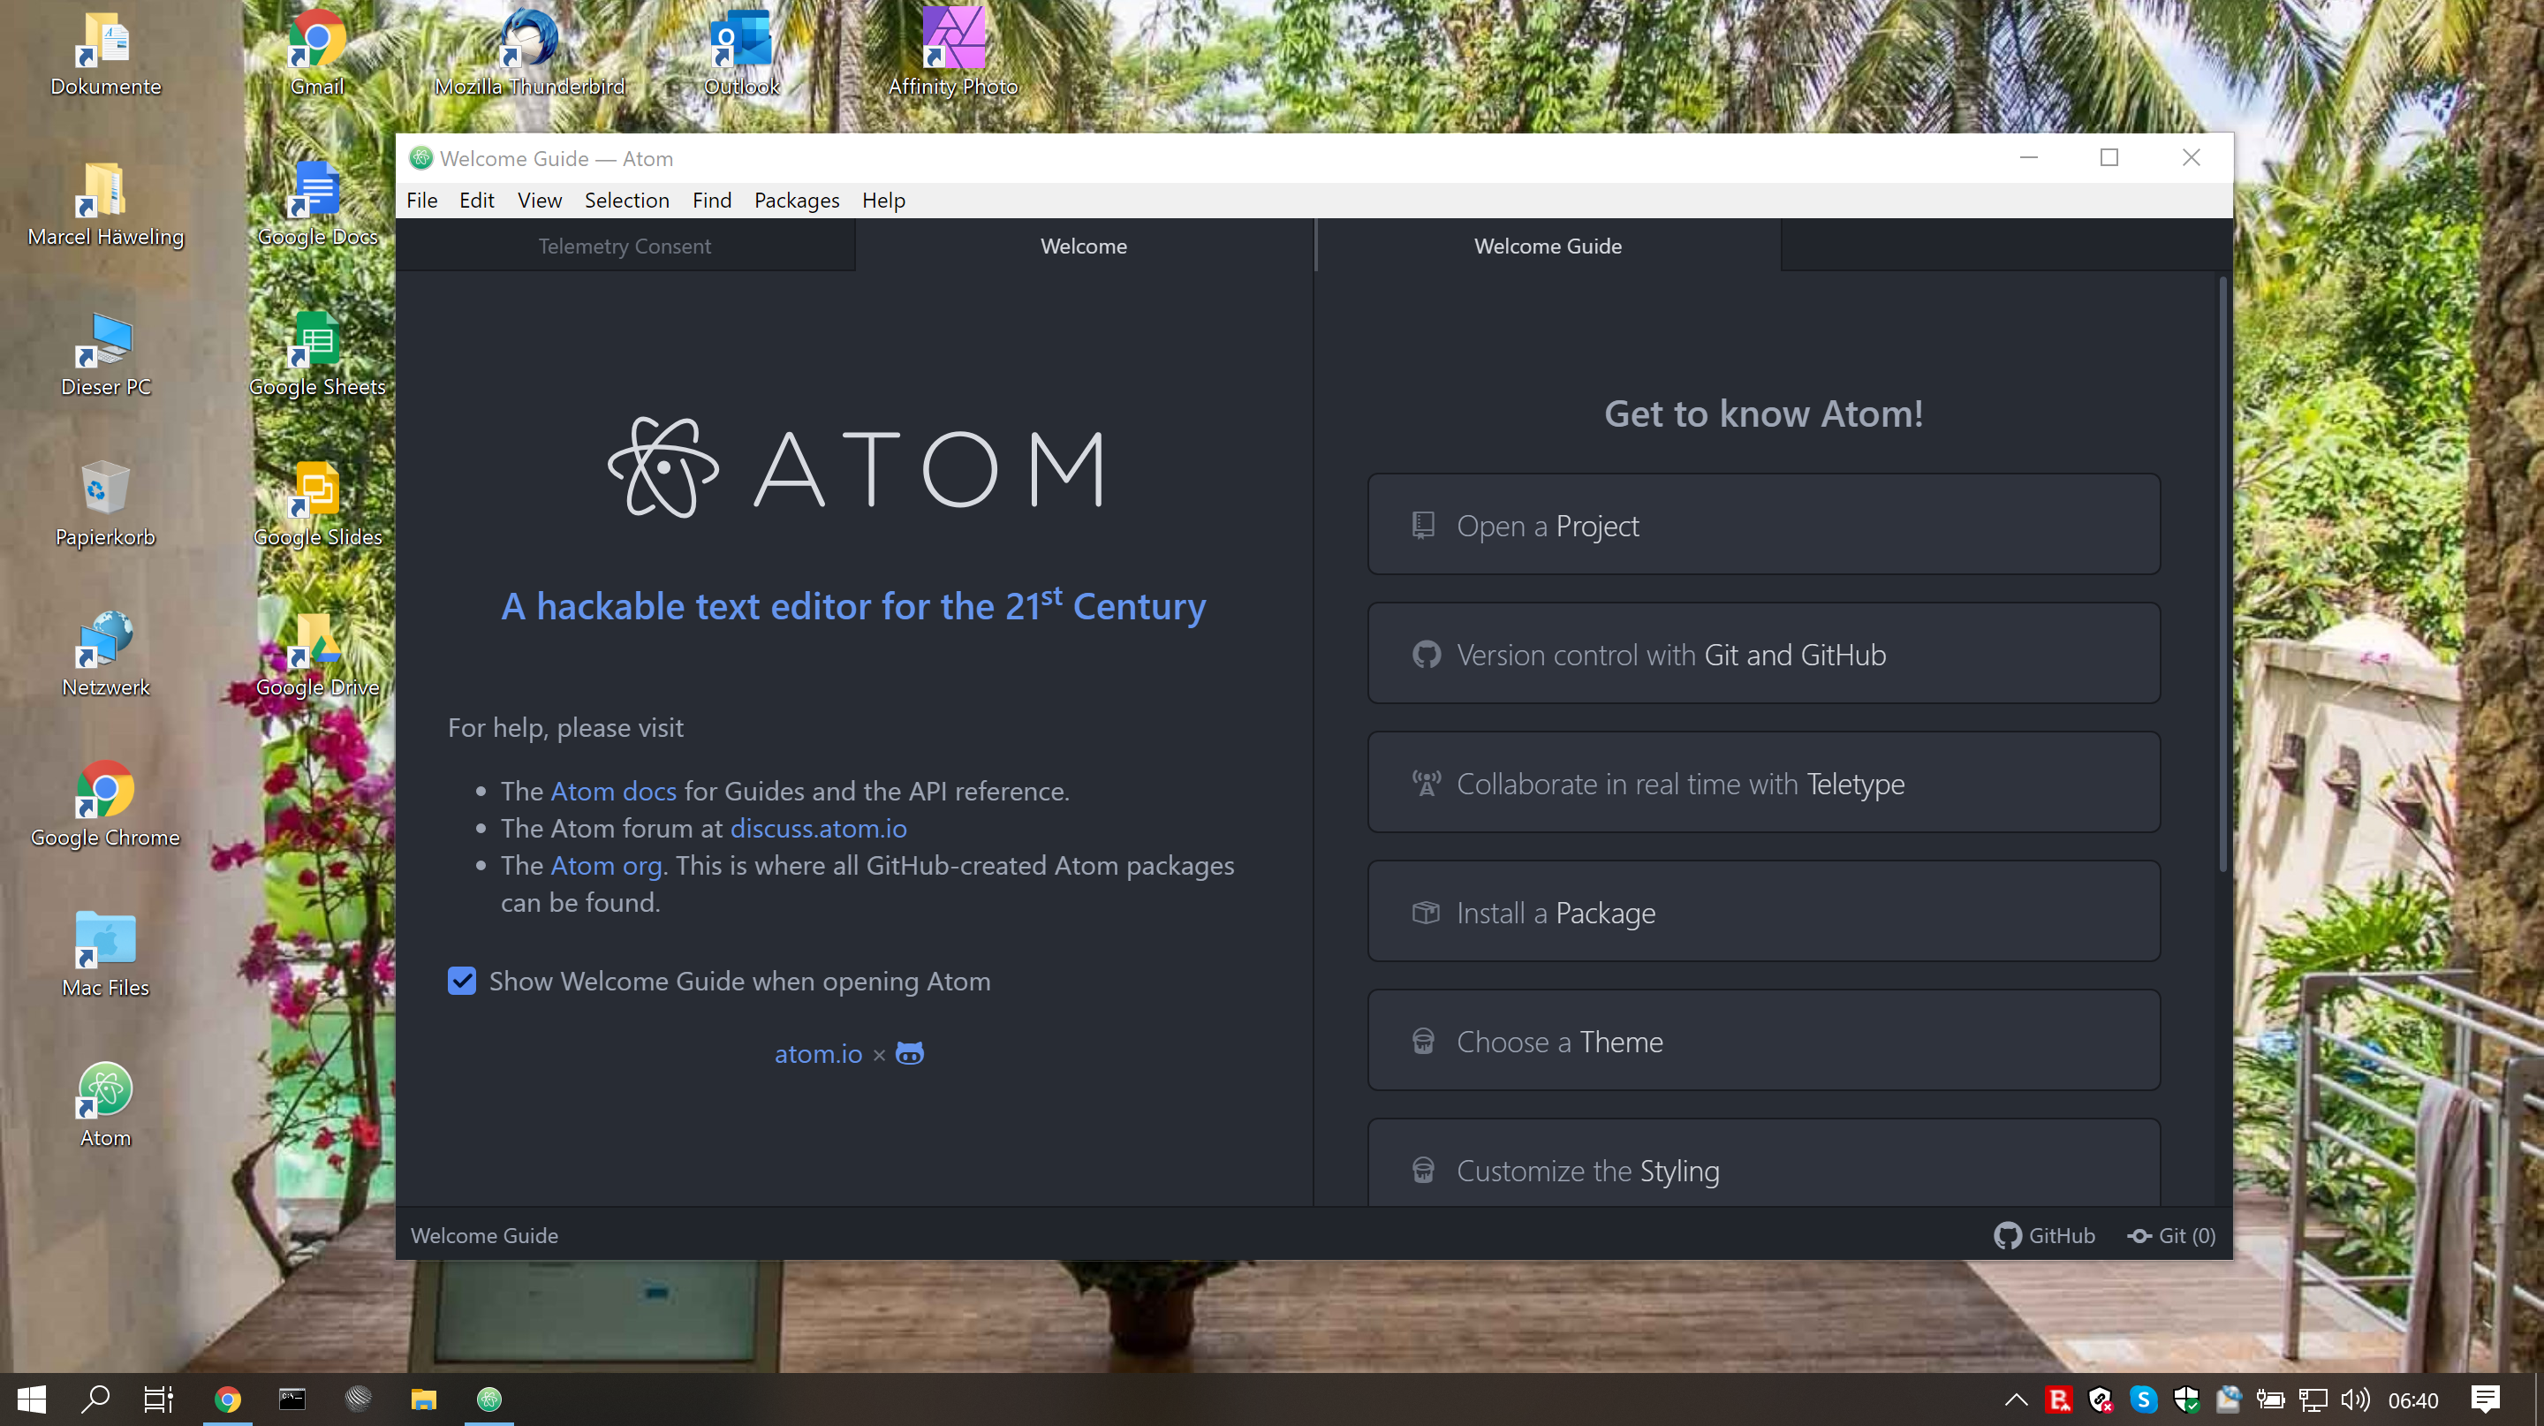The height and width of the screenshot is (1426, 2544).
Task: Select the Marcel Häweling folder icon
Action: (x=105, y=204)
